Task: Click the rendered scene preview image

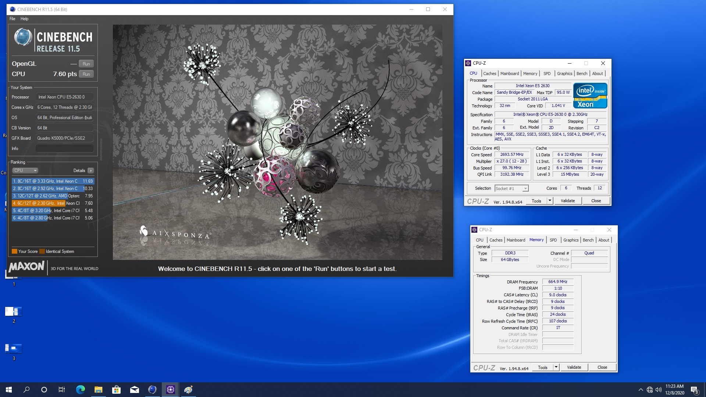Action: pos(277,142)
